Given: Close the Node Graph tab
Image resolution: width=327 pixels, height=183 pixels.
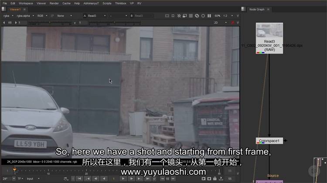Looking at the screenshot, I should (268, 10).
